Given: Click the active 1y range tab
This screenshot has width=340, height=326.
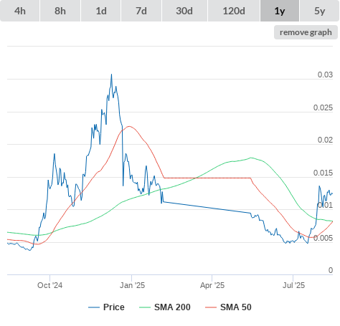Looking at the screenshot, I should (280, 11).
